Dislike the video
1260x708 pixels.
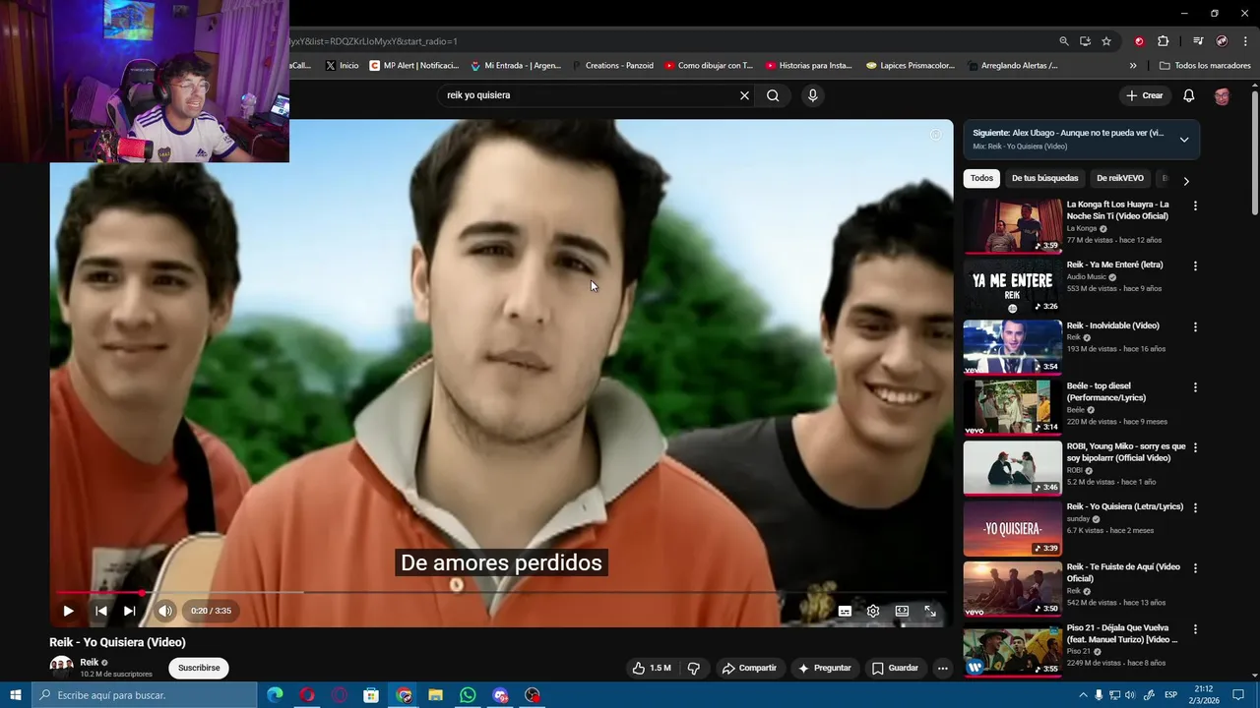click(x=693, y=668)
